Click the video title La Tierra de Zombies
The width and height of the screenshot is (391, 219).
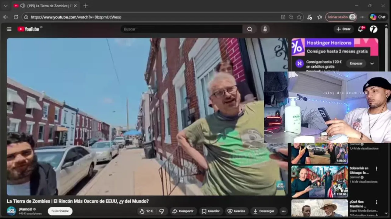click(x=78, y=201)
